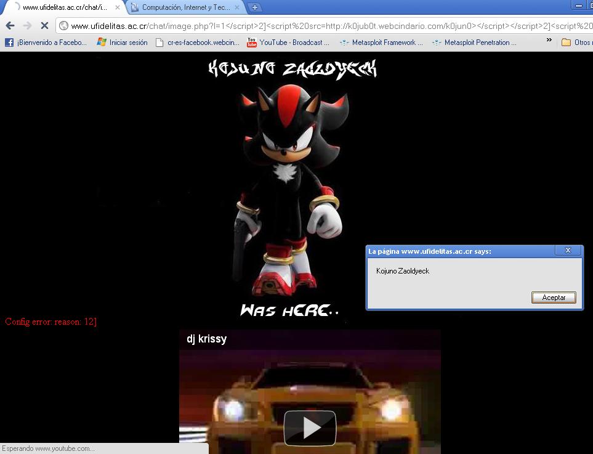The image size is (593, 454).
Task: Click the Config error: reason: 12] text
Action: pyautogui.click(x=50, y=322)
